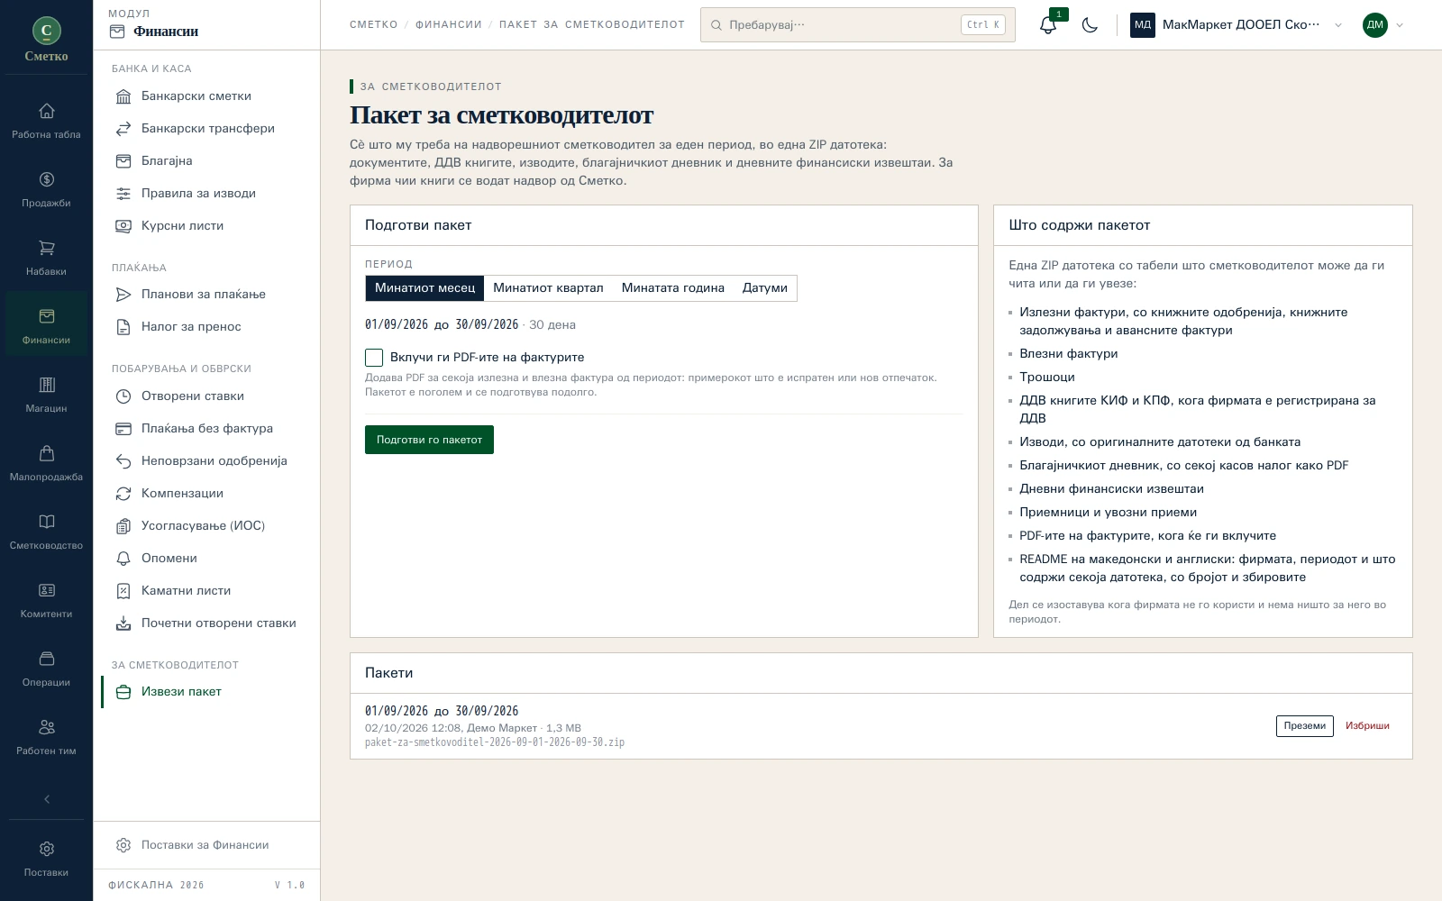Open Извези пакет in sidebar

206,692
